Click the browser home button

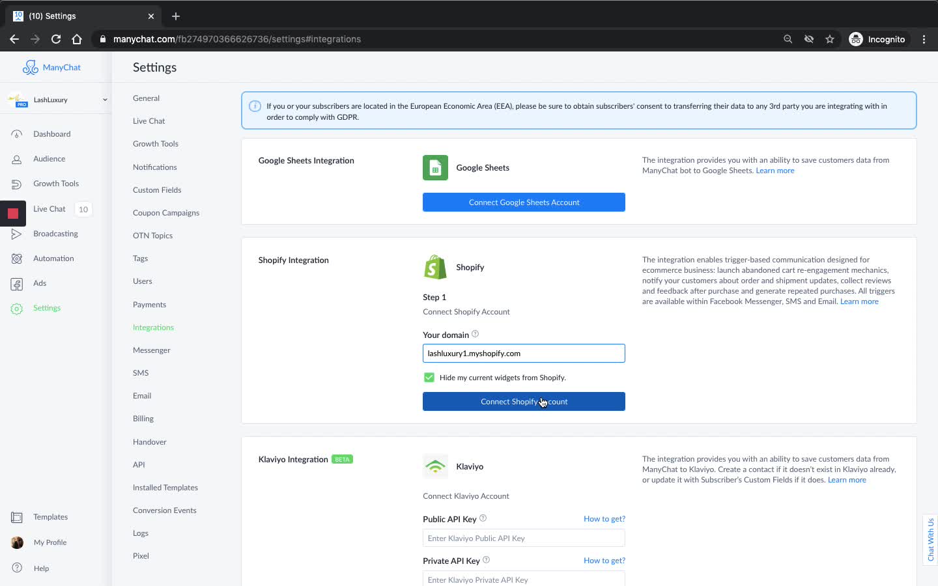77,39
